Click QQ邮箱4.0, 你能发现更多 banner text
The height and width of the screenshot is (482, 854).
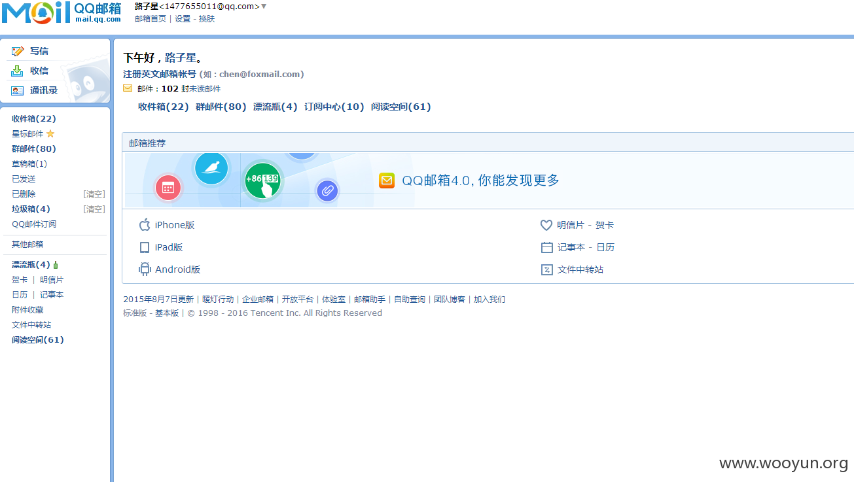(481, 181)
